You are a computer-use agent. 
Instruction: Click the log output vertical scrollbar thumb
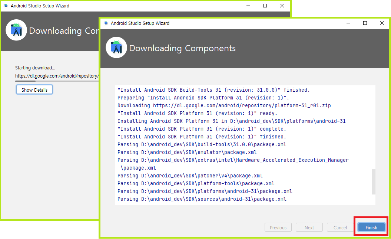(373, 181)
